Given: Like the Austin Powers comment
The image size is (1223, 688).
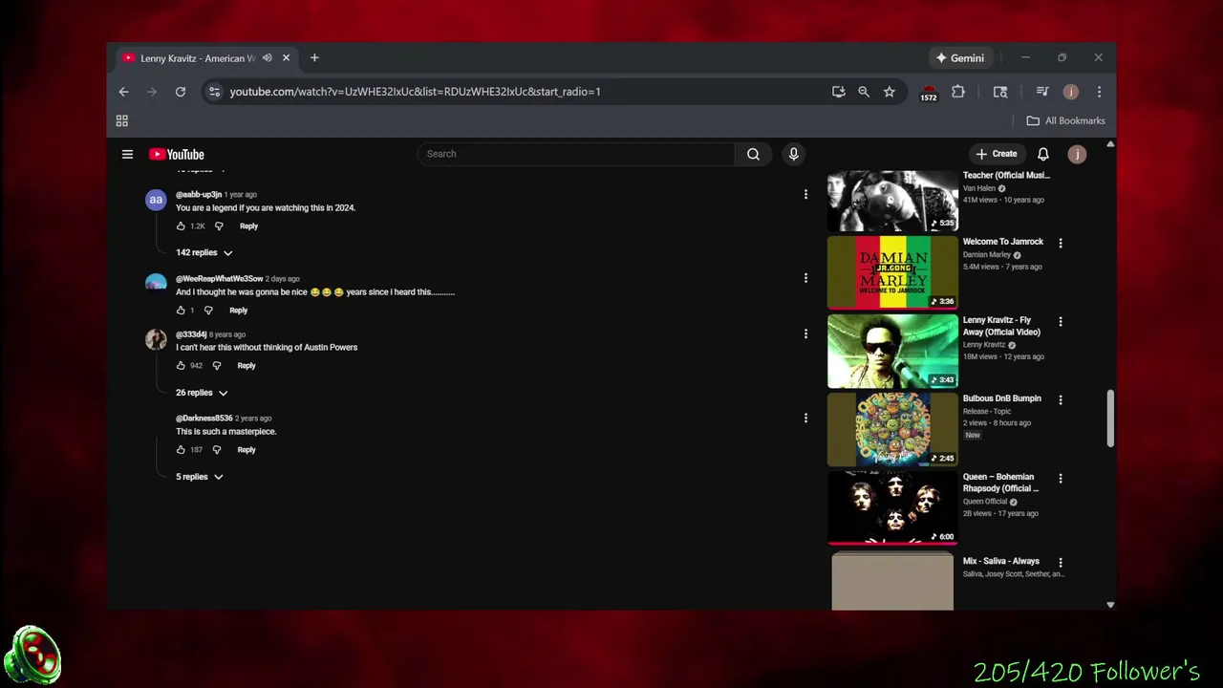Looking at the screenshot, I should point(181,366).
